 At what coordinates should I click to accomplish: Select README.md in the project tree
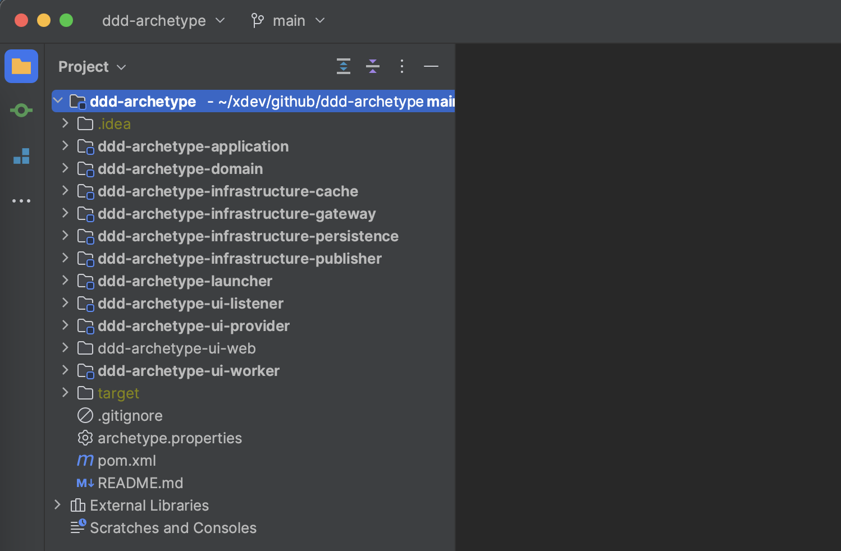[x=140, y=483]
